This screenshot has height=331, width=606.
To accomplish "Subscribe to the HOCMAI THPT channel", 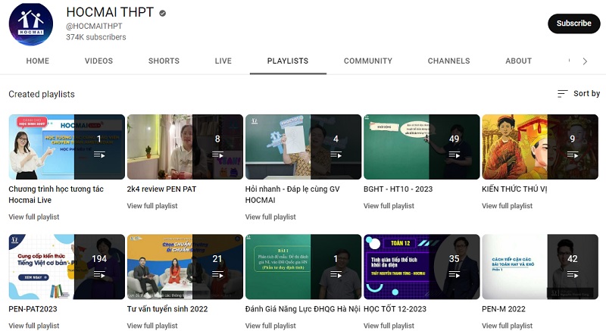I will pyautogui.click(x=573, y=23).
